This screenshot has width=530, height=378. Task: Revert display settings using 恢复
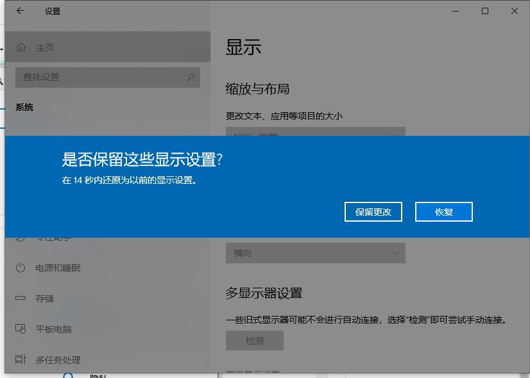(x=443, y=211)
